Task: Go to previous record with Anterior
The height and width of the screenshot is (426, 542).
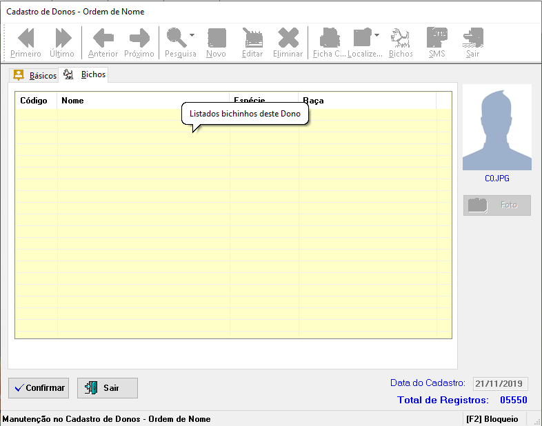Action: 103,43
